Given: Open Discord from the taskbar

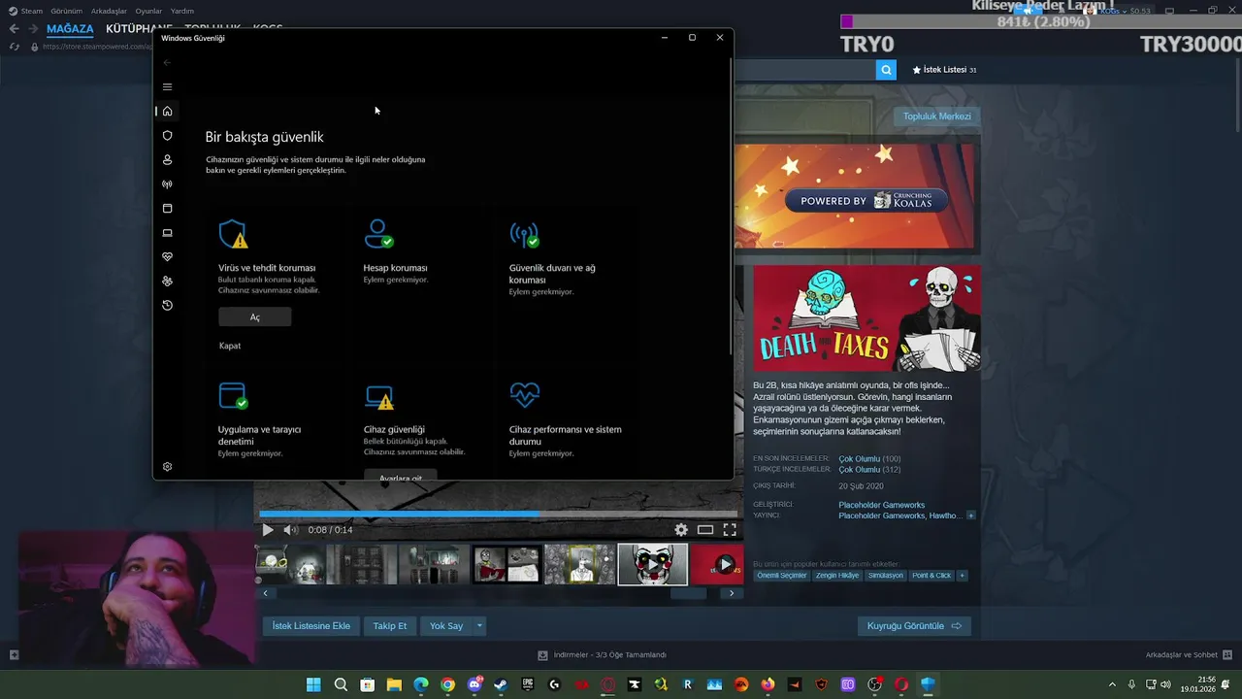Looking at the screenshot, I should pyautogui.click(x=474, y=684).
